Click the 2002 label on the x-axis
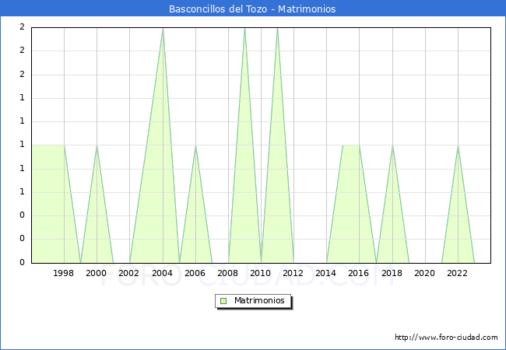The image size is (506, 350). point(129,273)
